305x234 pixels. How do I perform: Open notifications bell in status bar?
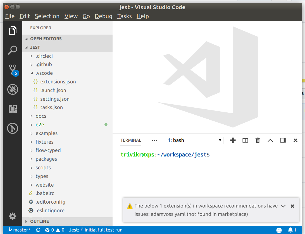[x=292, y=230]
